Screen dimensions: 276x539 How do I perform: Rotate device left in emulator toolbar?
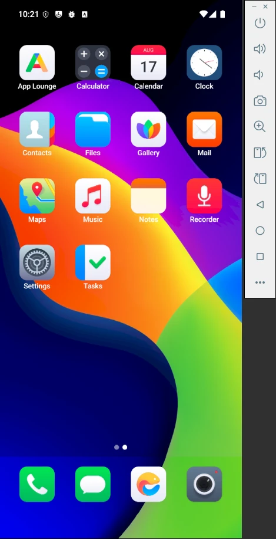pyautogui.click(x=260, y=153)
